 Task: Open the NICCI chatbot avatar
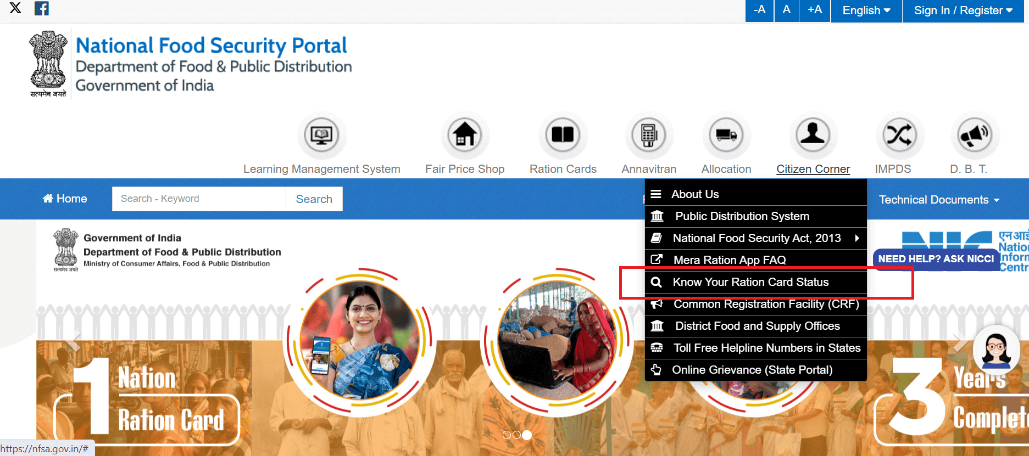click(x=996, y=350)
